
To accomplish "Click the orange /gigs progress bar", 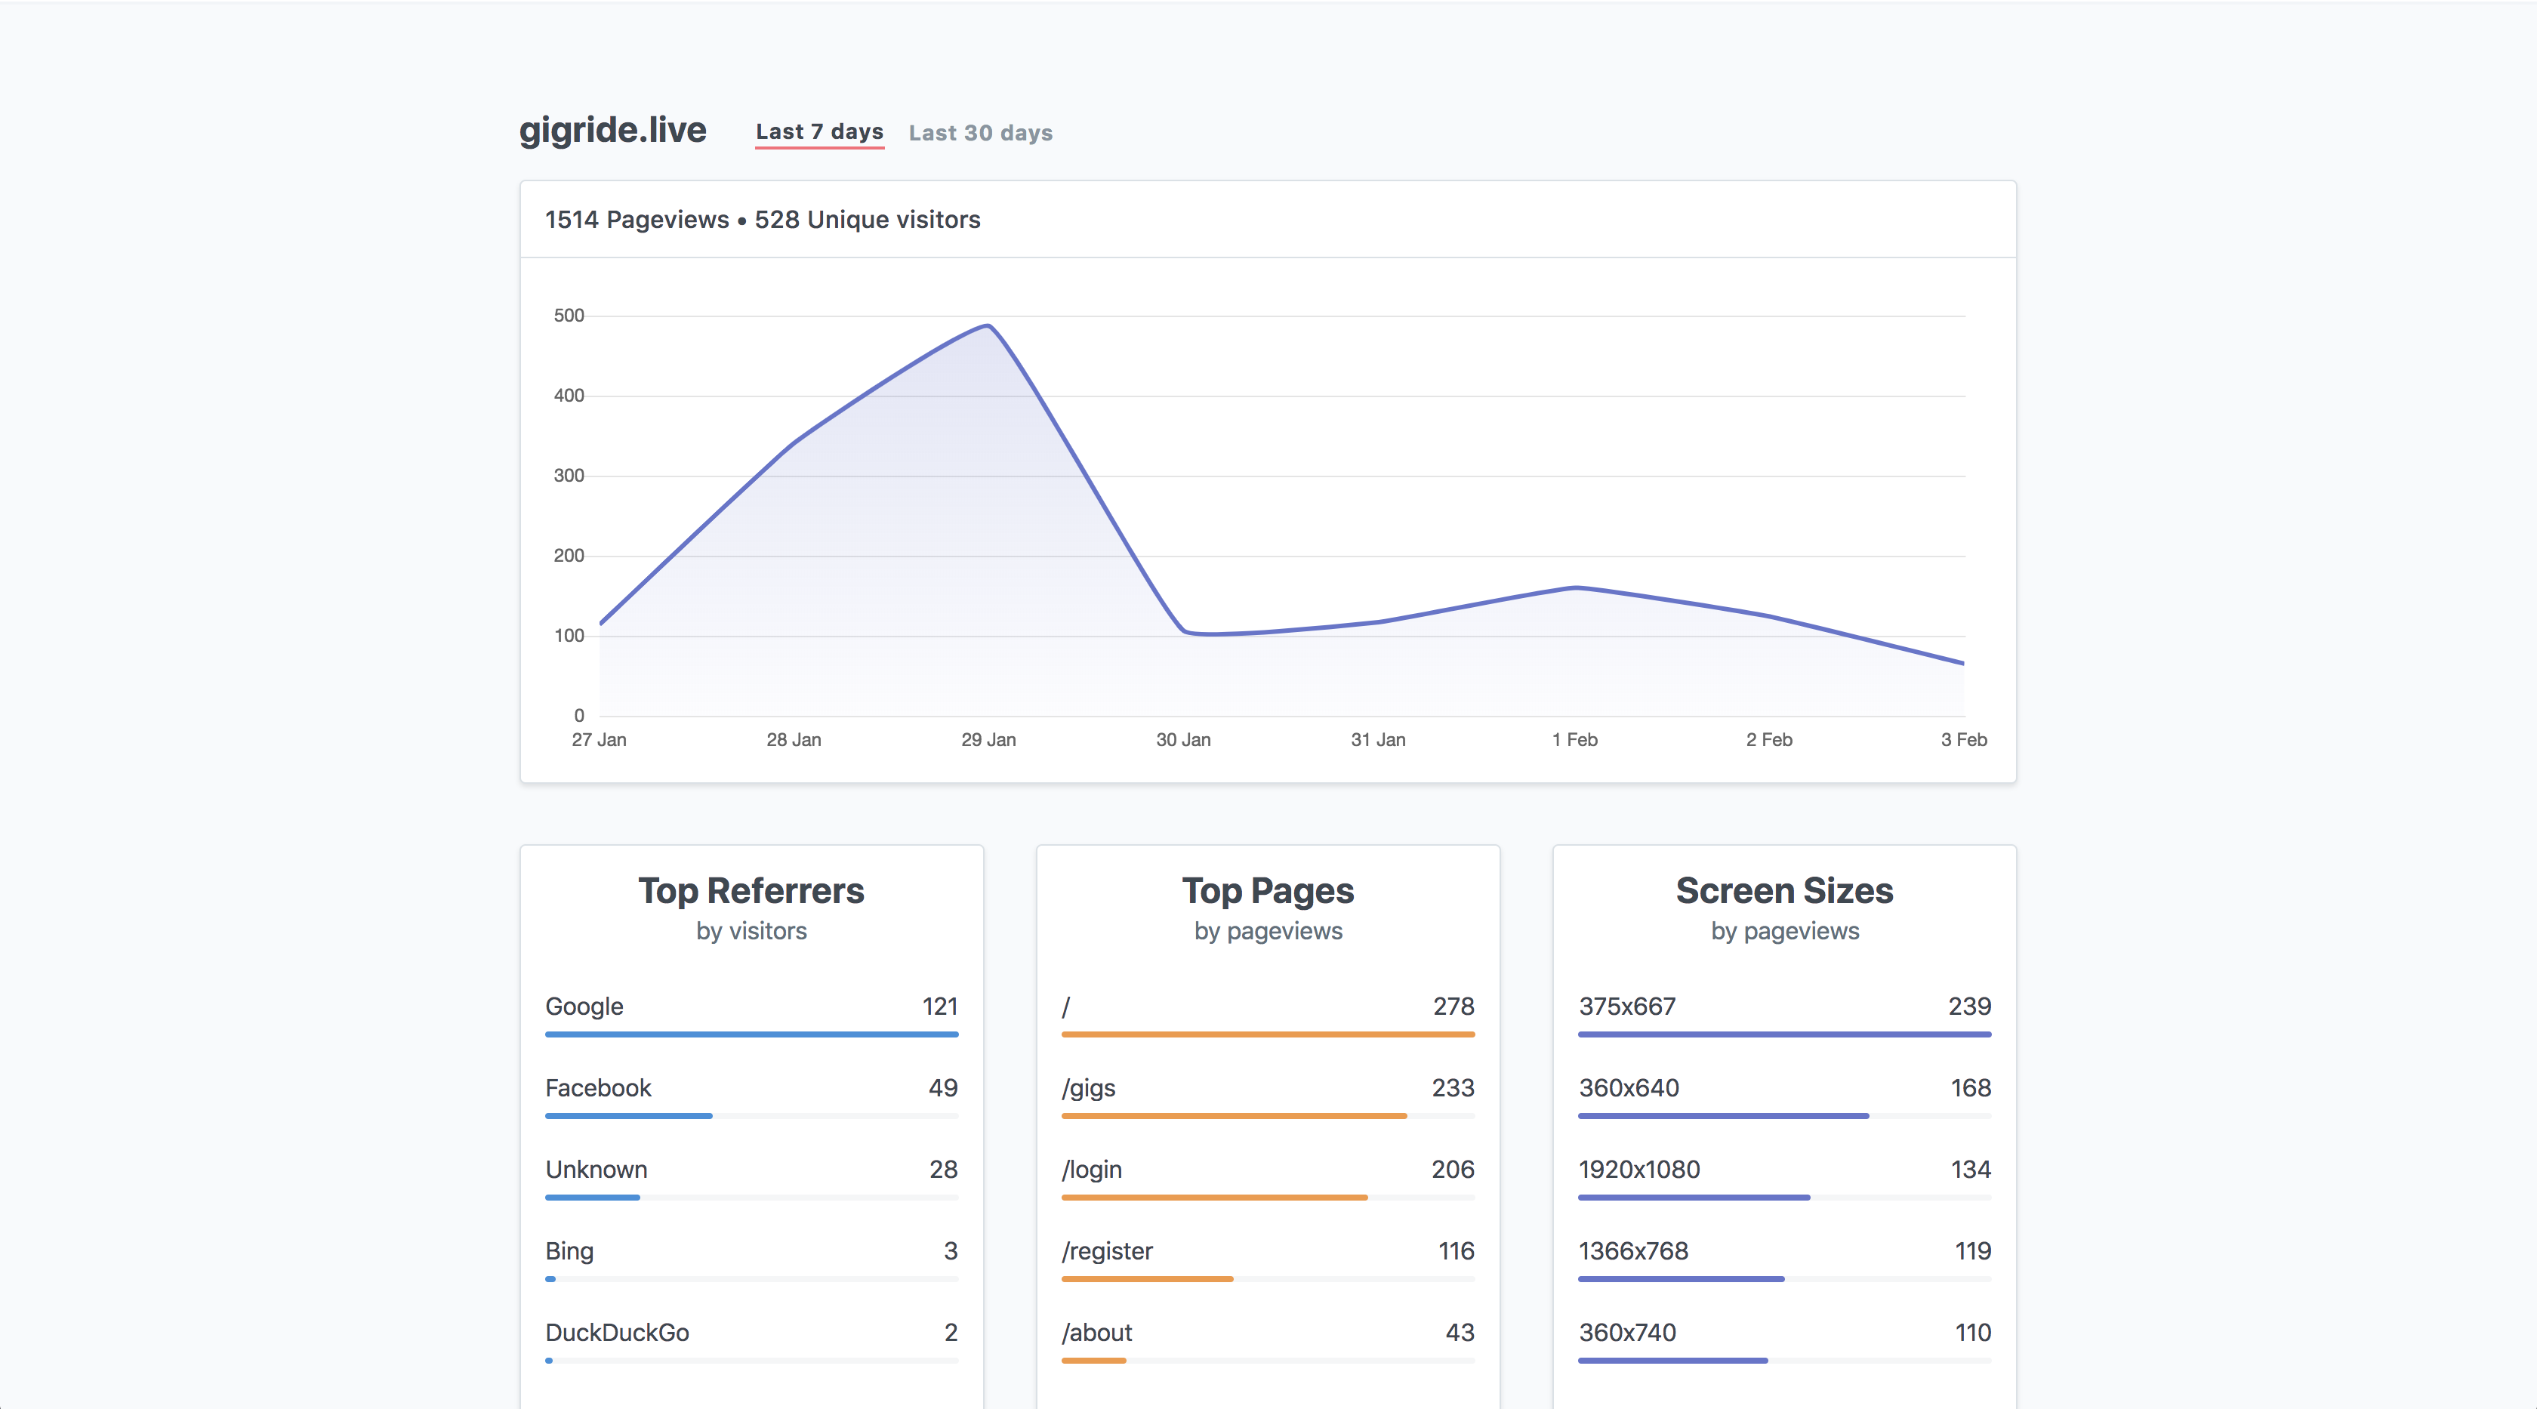I will pyautogui.click(x=1233, y=1117).
